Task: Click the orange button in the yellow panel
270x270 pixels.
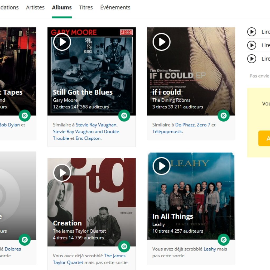Action: coord(264,138)
